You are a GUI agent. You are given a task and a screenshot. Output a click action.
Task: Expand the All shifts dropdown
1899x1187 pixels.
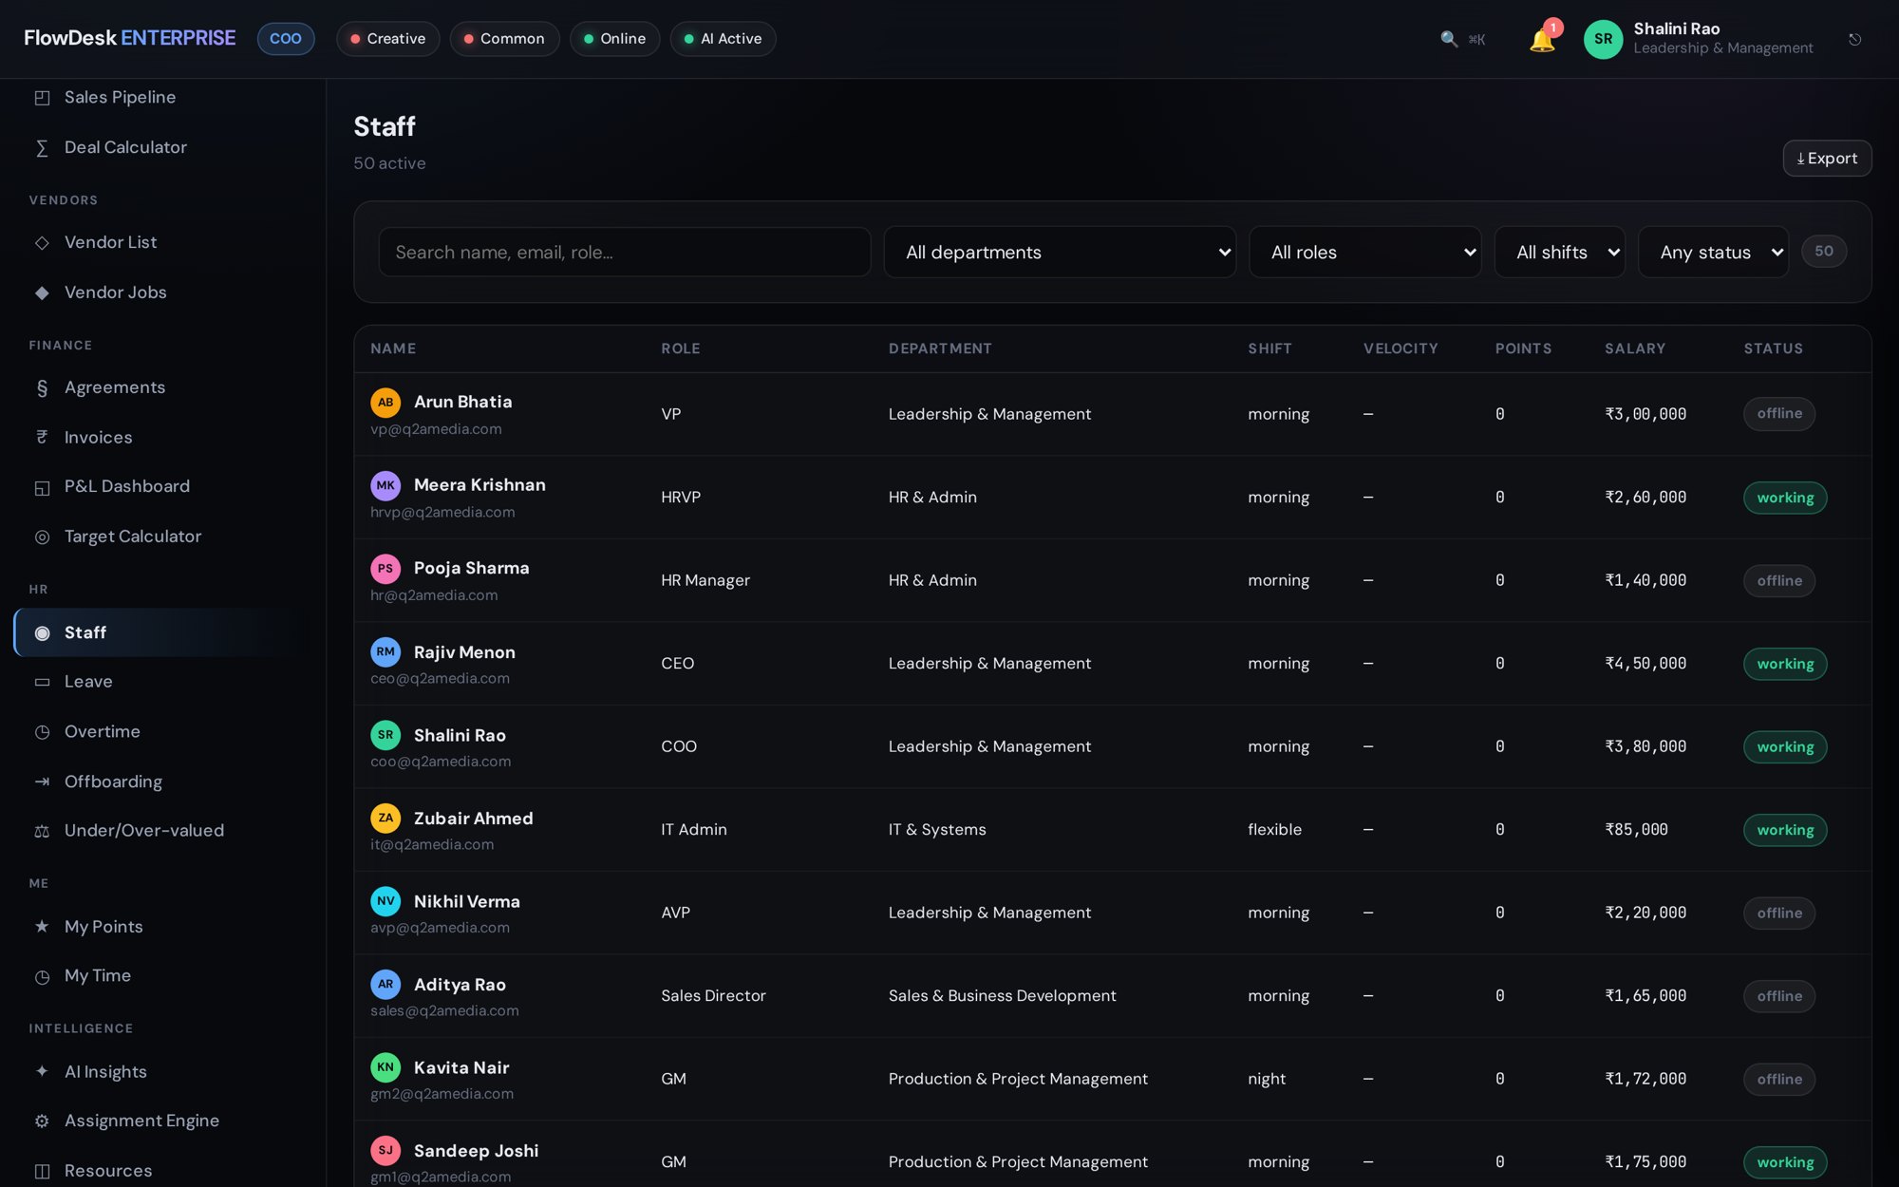[x=1559, y=253]
